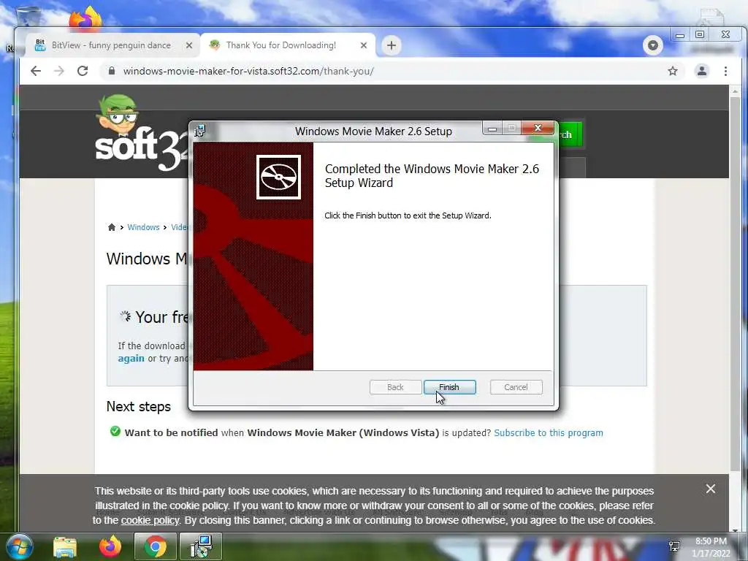Focus the Chrome address bar URL
The width and height of the screenshot is (748, 561).
[248, 71]
